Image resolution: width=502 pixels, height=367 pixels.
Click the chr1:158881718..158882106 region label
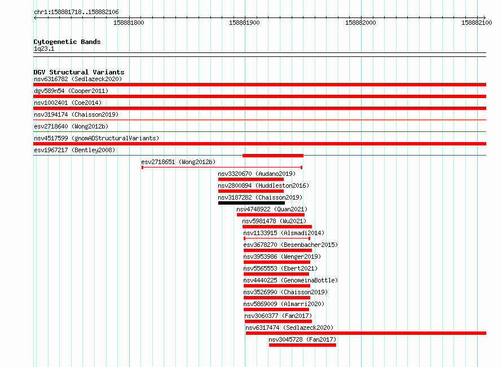click(76, 12)
